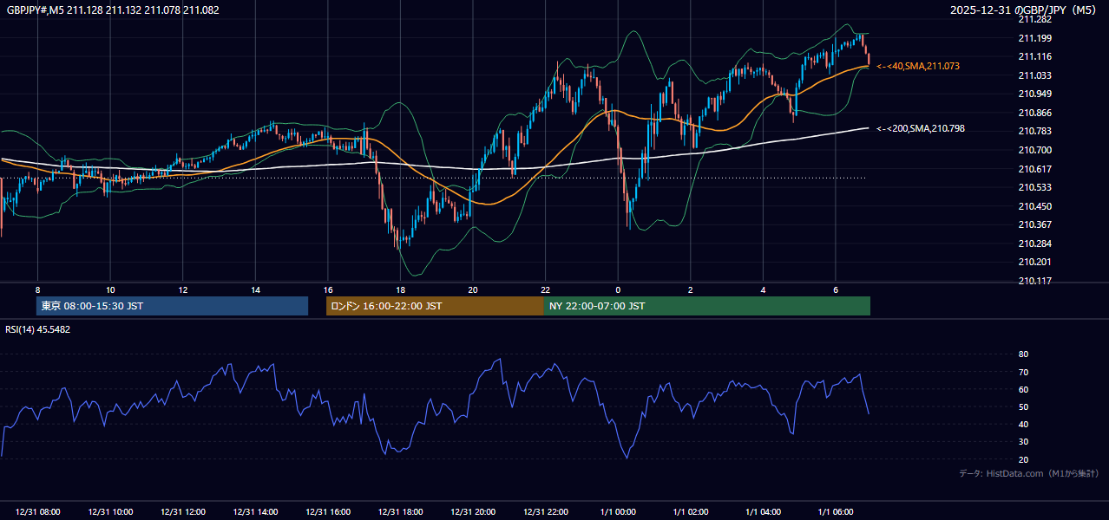This screenshot has width=1109, height=520.
Task: Click price axis value 211.116
Action: [1034, 56]
